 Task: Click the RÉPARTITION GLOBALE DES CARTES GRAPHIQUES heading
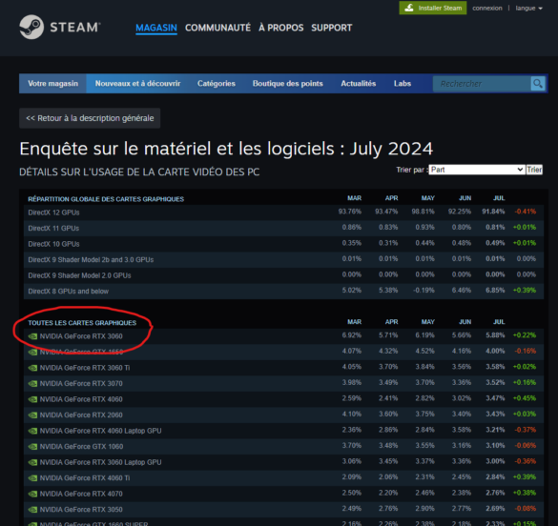click(106, 199)
